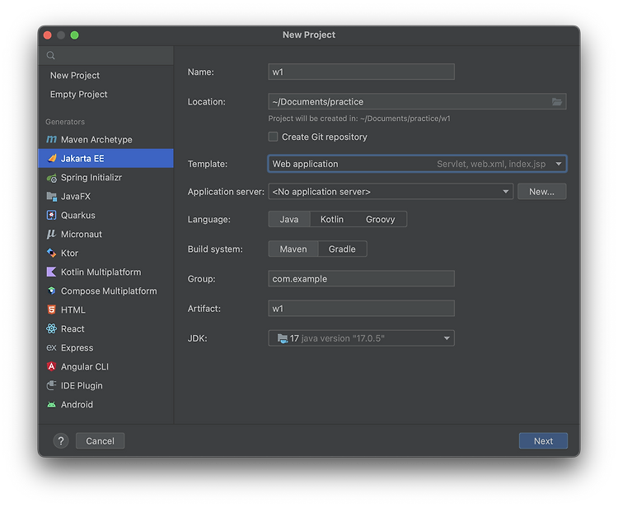Click the search magnifier icon

click(51, 55)
